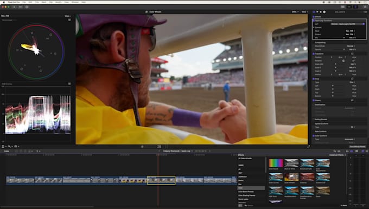Open the Video inspector tab icon
The image size is (369, 209).
tap(314, 12)
